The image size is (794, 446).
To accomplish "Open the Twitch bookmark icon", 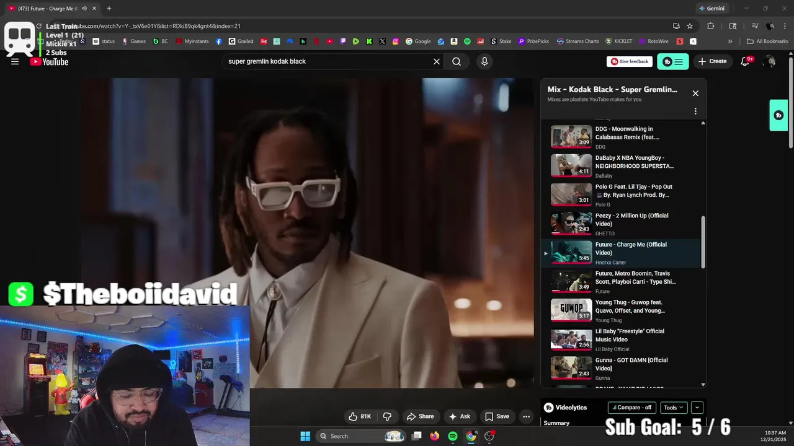I will [343, 42].
